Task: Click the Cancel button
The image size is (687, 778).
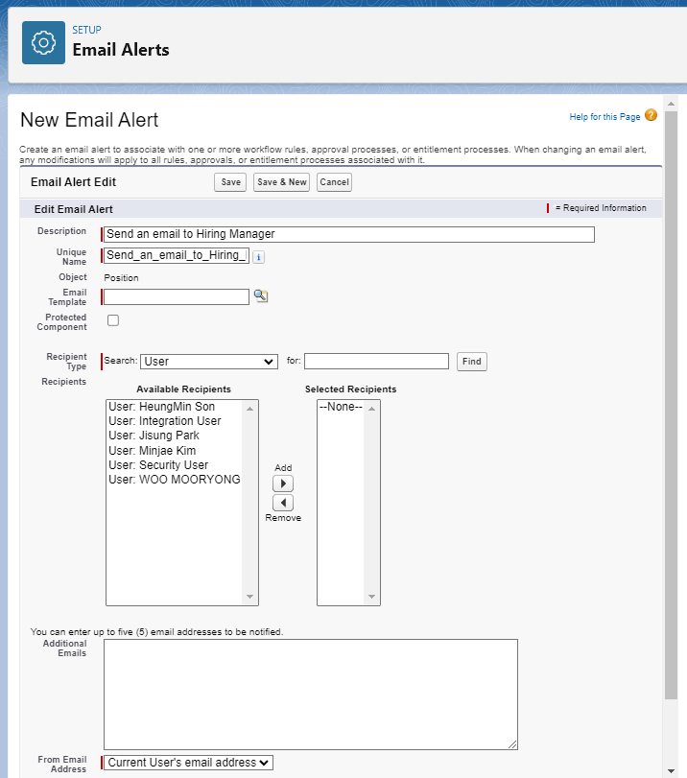Action: point(334,182)
